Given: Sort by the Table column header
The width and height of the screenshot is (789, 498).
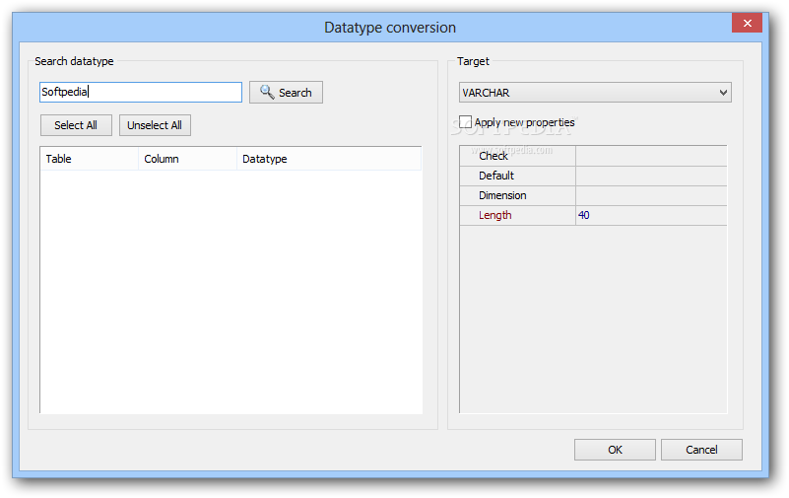Looking at the screenshot, I should click(x=89, y=159).
